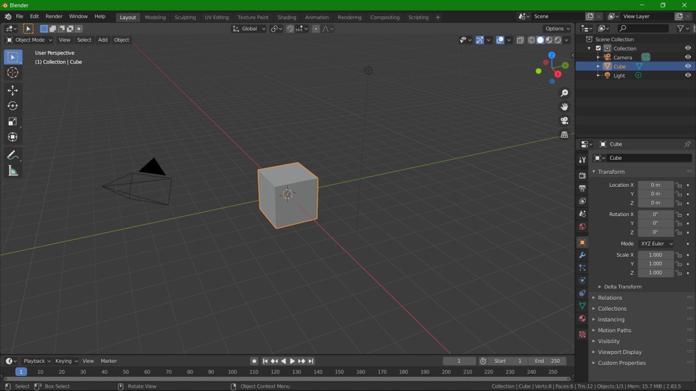Expand the Viewport Display panel
Screen dimensions: 696x391
pos(620,352)
